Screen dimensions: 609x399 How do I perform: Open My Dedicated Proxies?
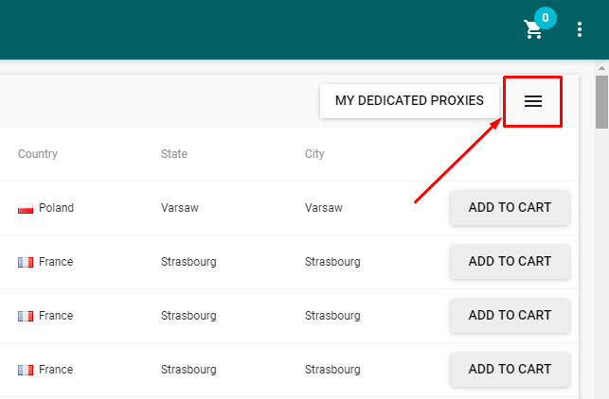click(409, 101)
